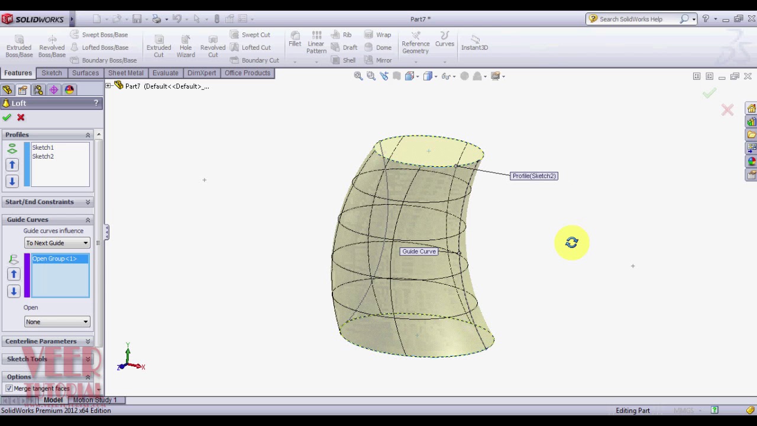Switch to Model tab

click(x=53, y=401)
